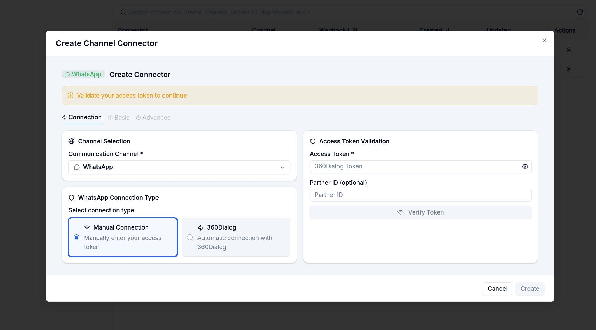The height and width of the screenshot is (330, 596).
Task: Select the Manual Connection radio button
Action: click(x=76, y=237)
